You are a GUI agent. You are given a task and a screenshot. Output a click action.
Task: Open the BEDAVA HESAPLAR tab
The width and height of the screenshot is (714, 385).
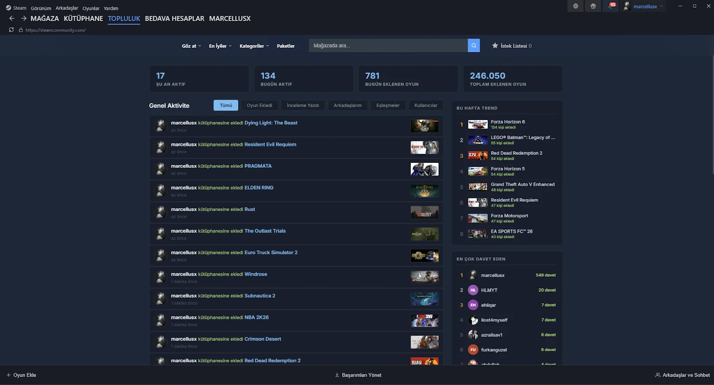[174, 19]
